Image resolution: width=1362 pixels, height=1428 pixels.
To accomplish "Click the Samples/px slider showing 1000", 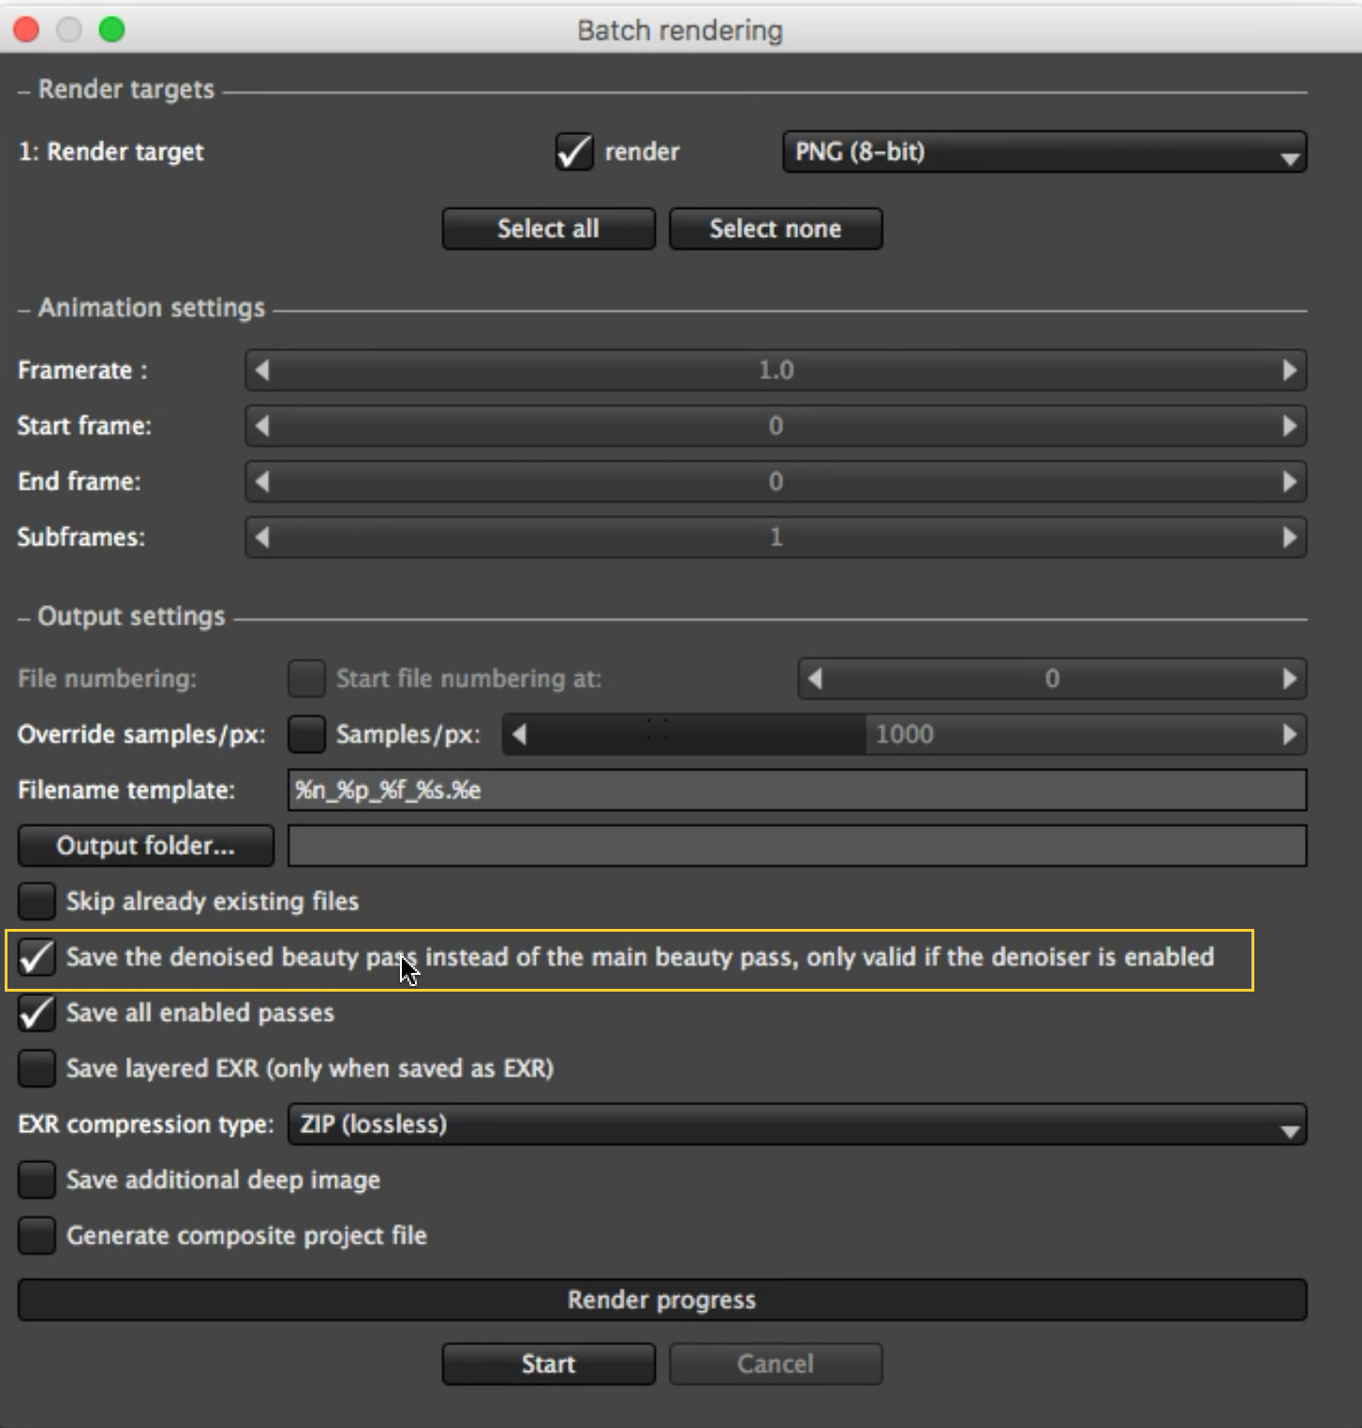I will click(x=904, y=734).
